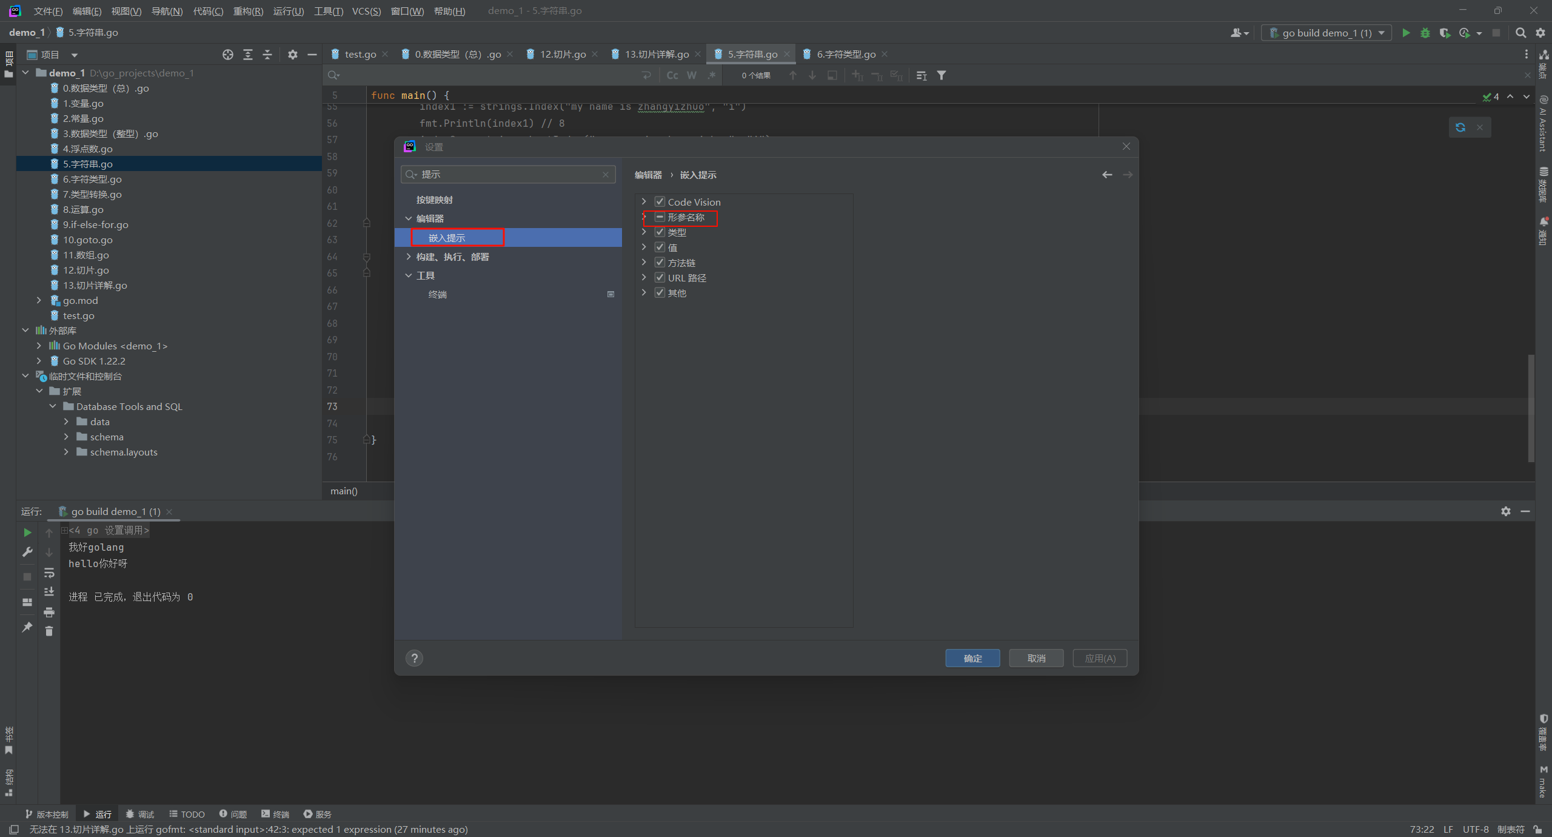Viewport: 1552px width, 837px height.
Task: Toggle whole words W in find bar
Action: point(692,75)
